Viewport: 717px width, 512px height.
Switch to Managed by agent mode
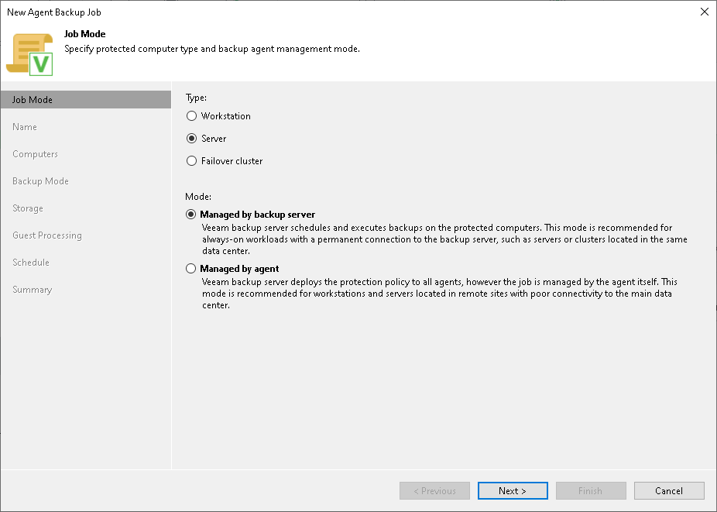(191, 268)
